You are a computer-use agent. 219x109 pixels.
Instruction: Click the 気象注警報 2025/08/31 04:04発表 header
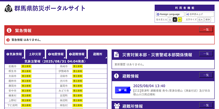[x=56, y=62]
